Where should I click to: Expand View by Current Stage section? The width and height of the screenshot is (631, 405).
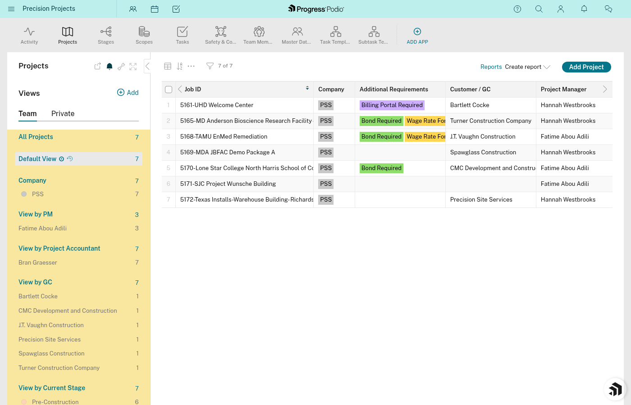pos(51,387)
